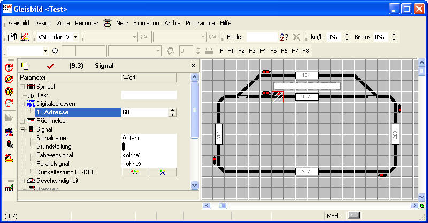This screenshot has height=223, width=428.
Task: Expand the Symbol tree node
Action: pyautogui.click(x=22, y=87)
